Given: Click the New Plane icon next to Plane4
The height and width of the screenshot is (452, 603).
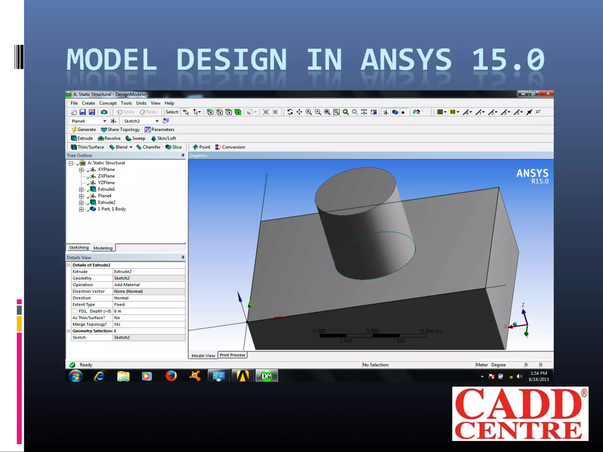Looking at the screenshot, I should coord(113,121).
